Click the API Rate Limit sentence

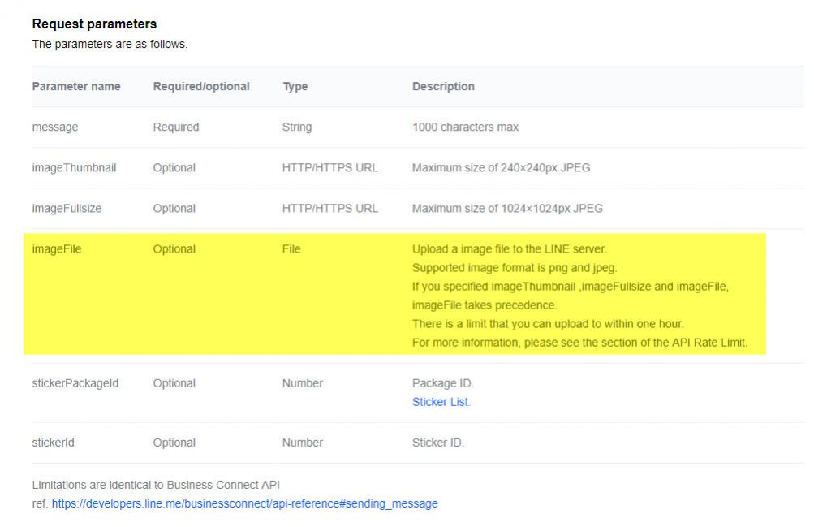coord(579,343)
